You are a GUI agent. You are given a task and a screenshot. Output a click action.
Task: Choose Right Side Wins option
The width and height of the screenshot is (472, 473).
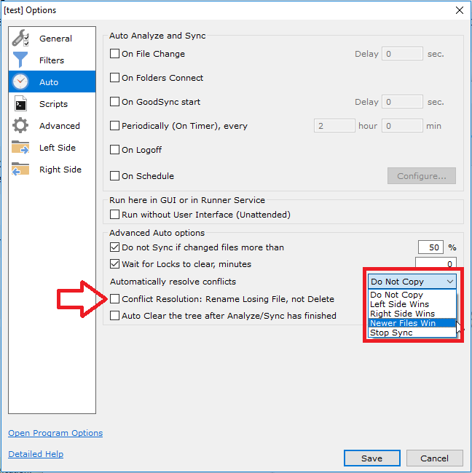click(402, 314)
